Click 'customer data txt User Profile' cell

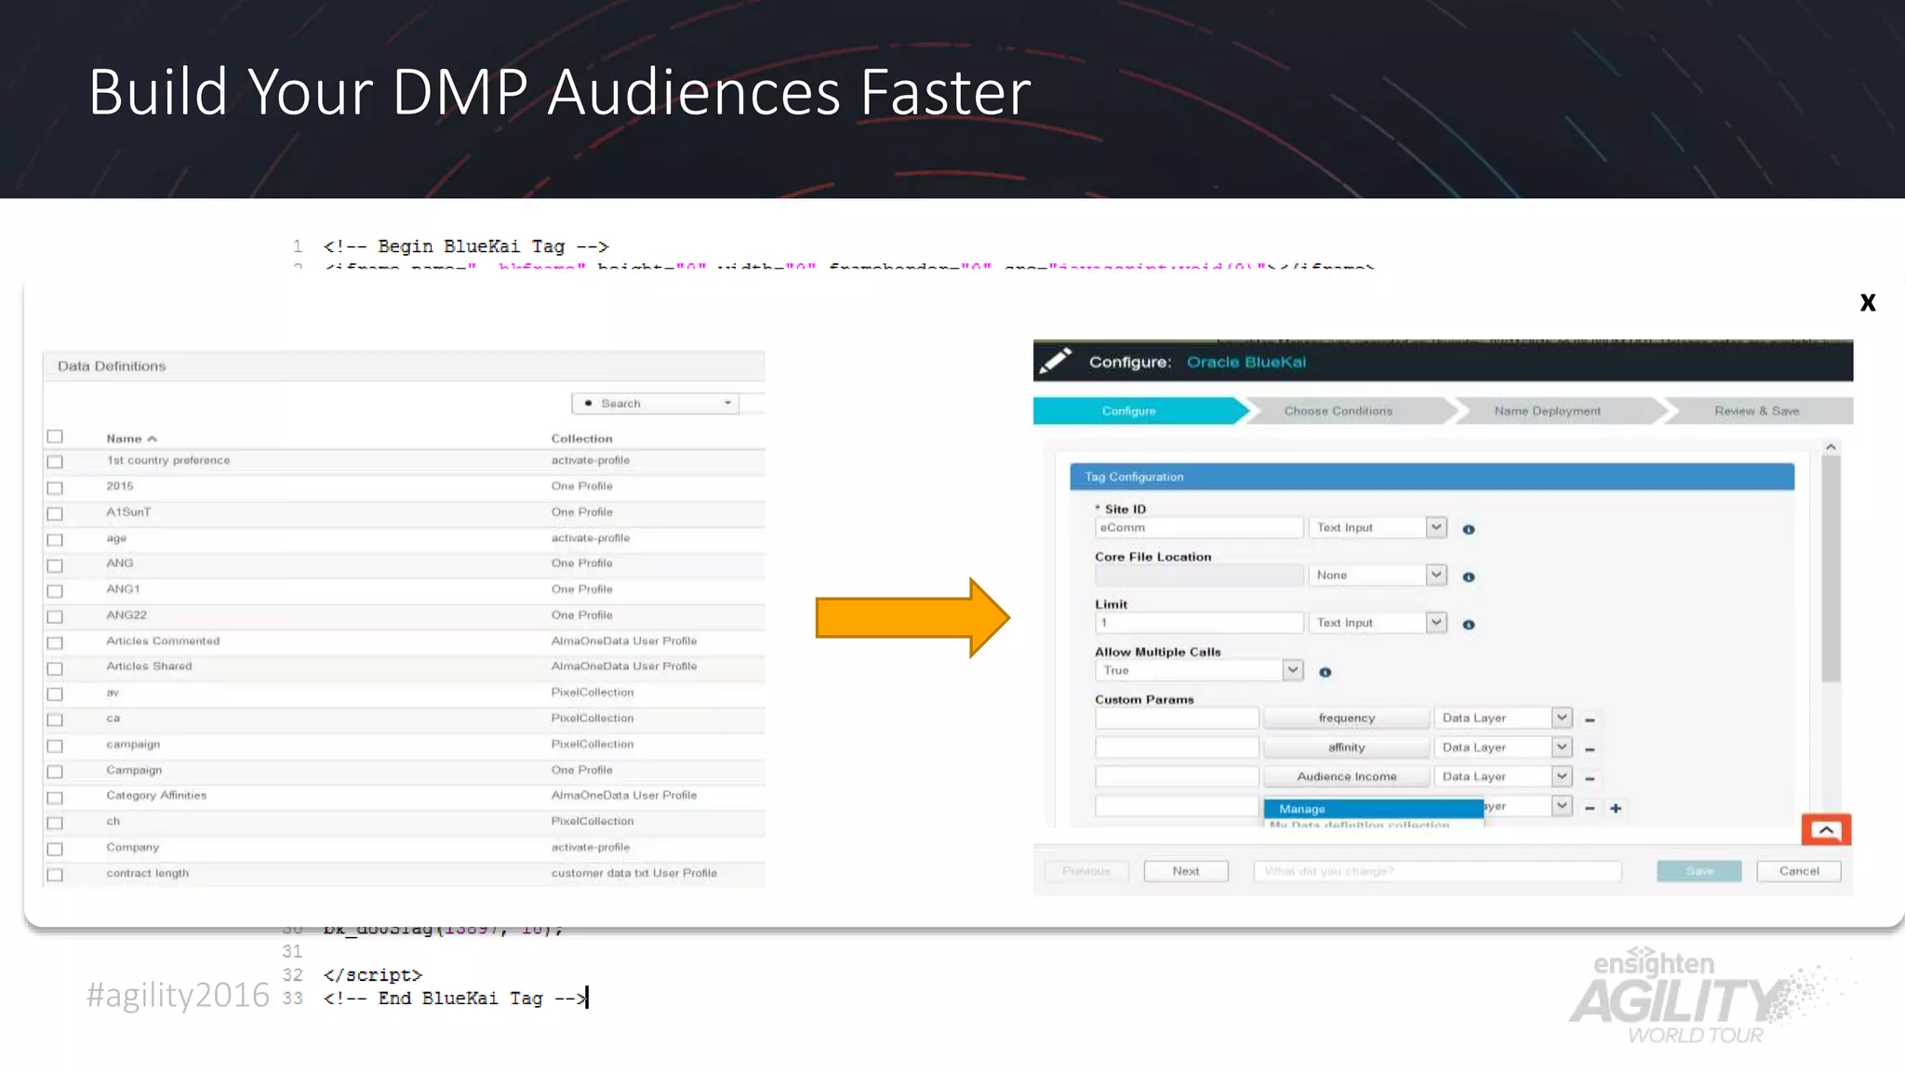[633, 873]
